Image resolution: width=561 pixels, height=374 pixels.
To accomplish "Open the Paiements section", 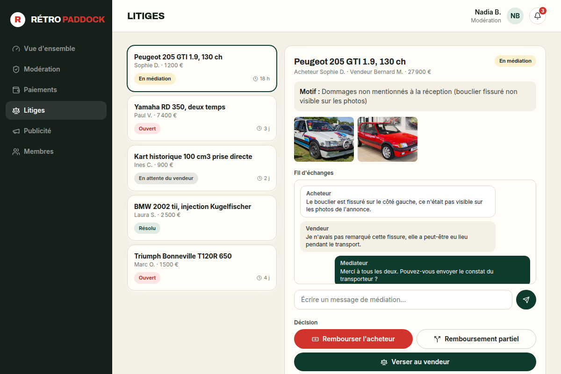I will pos(56,90).
